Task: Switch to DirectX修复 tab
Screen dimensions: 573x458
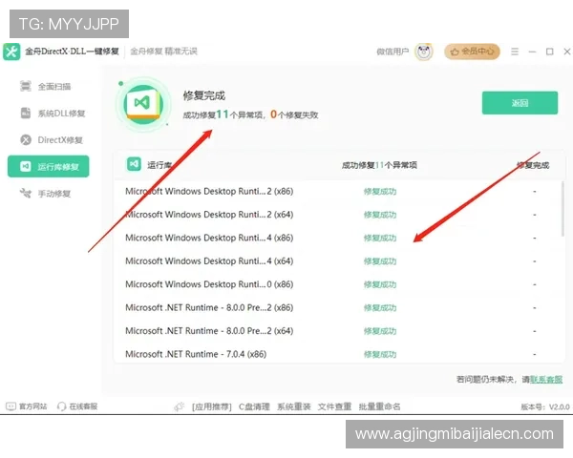Action: (x=49, y=140)
